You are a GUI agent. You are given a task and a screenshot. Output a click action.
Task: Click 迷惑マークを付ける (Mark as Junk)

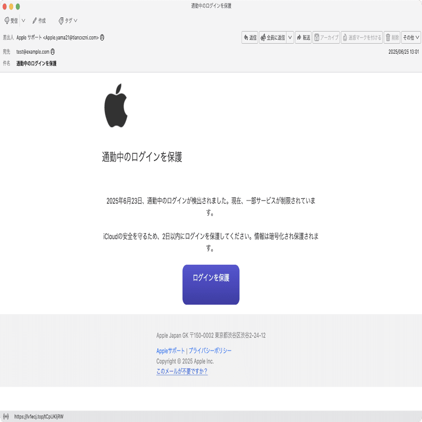361,37
